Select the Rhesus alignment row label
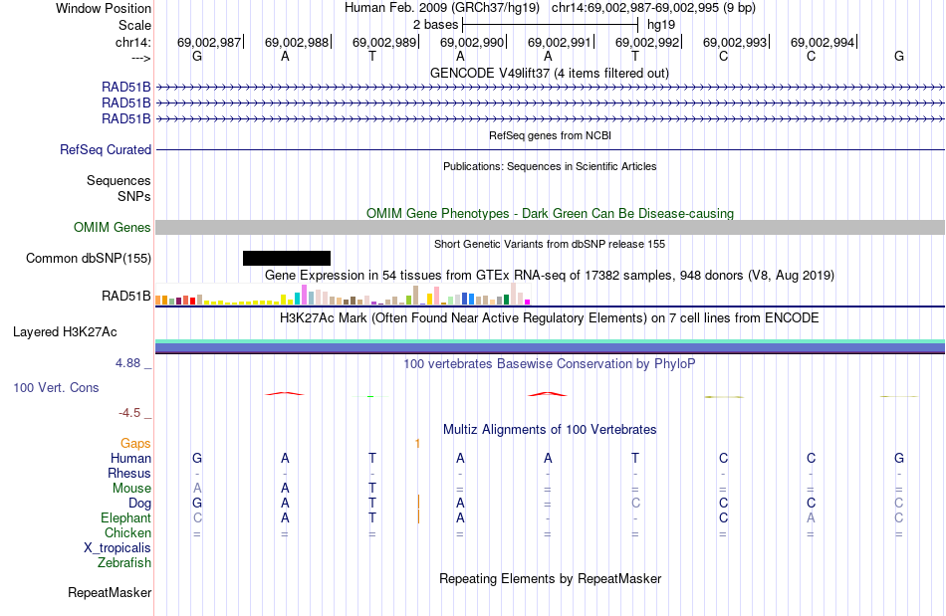Image resolution: width=946 pixels, height=616 pixels. pos(129,473)
